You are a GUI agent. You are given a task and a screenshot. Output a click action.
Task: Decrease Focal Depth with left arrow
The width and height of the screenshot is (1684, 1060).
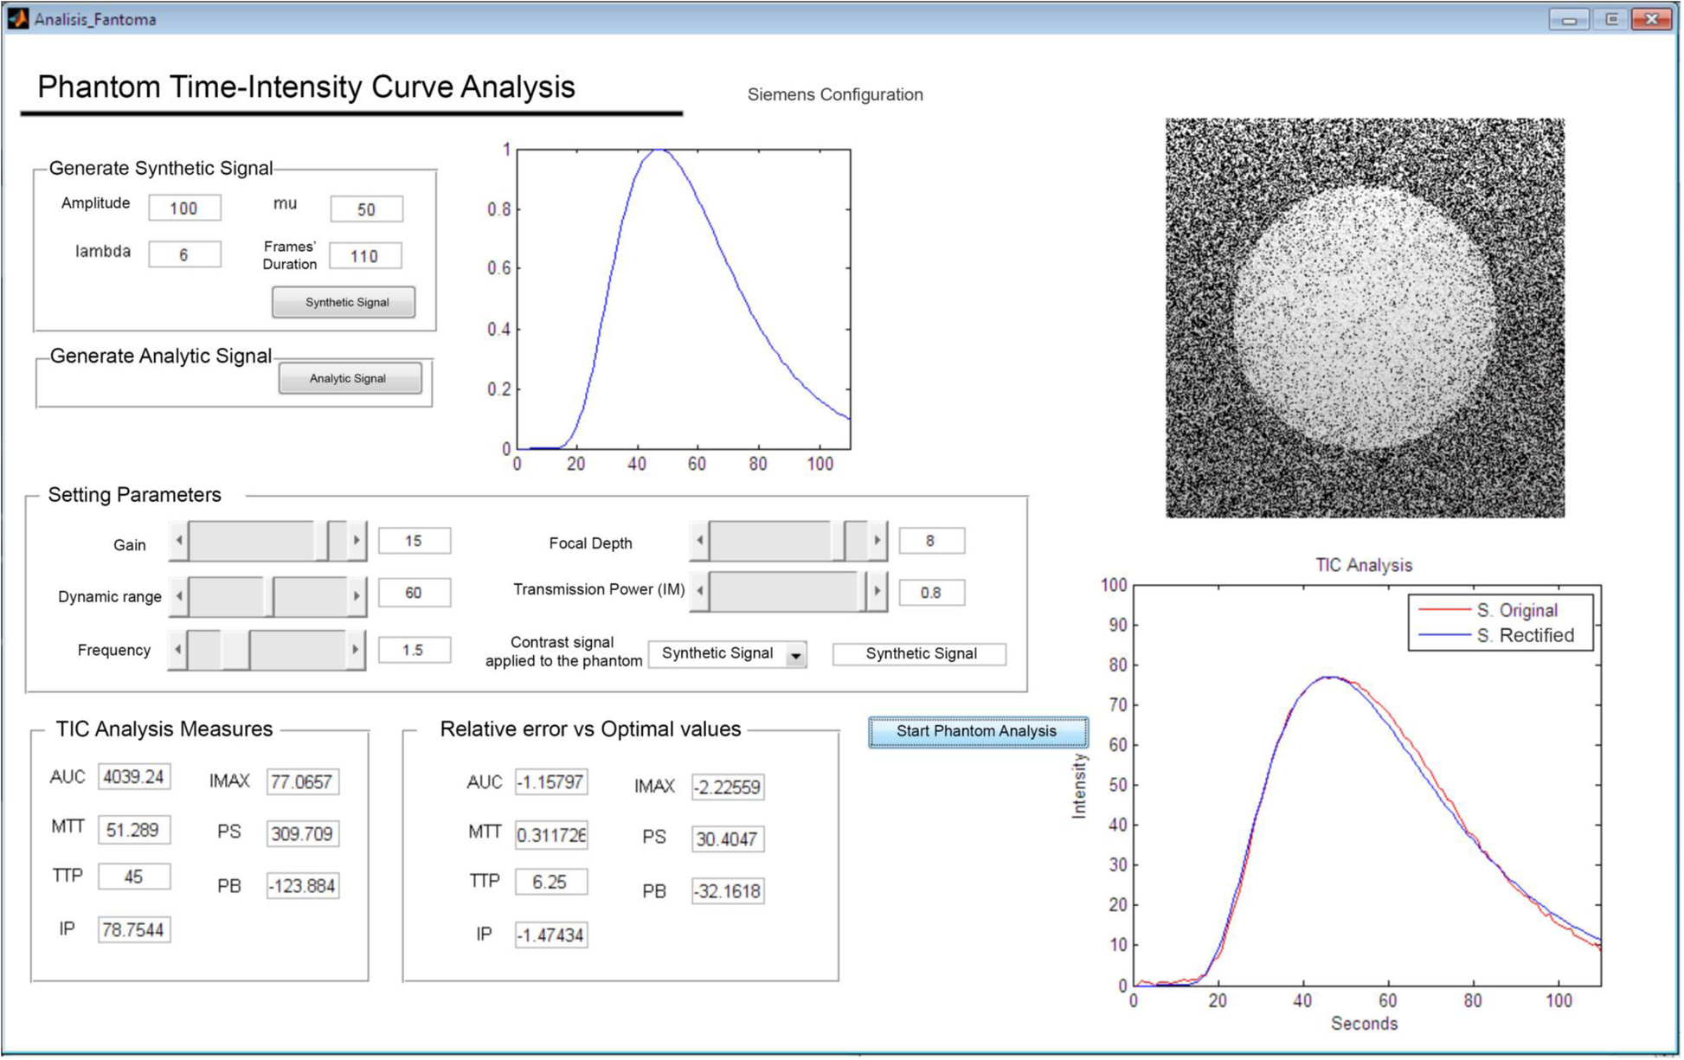[x=700, y=541]
